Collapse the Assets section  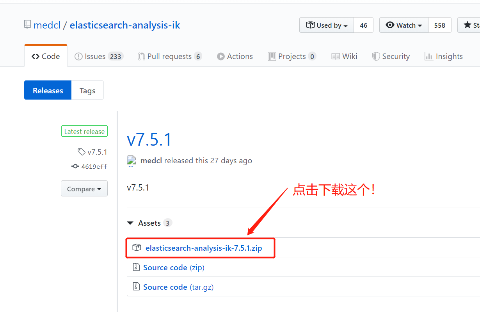pos(130,223)
